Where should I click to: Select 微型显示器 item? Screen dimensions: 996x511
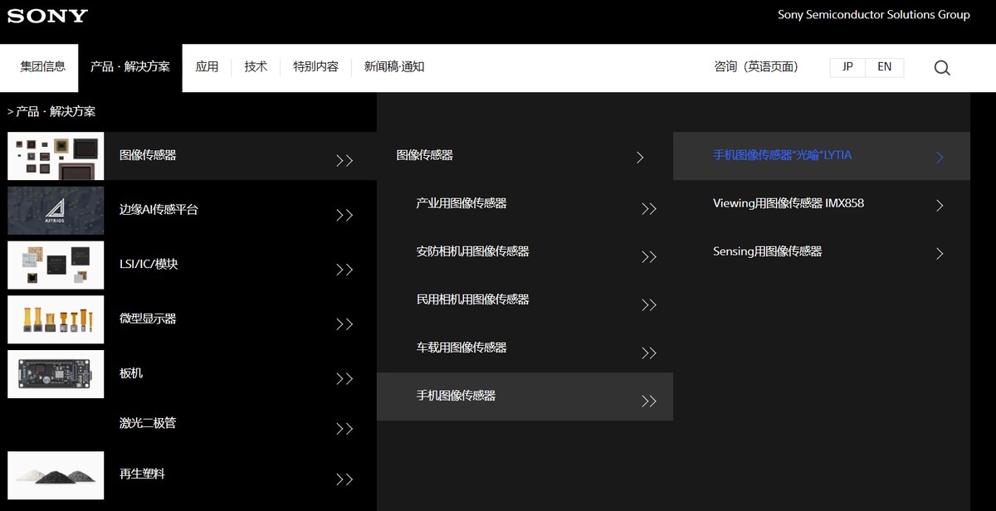point(148,319)
